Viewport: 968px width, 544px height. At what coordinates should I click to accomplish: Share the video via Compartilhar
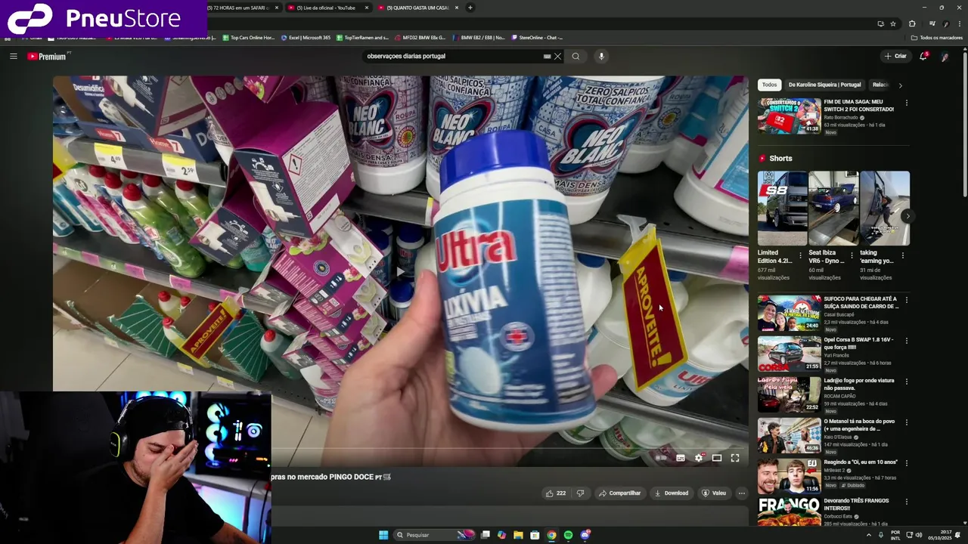[x=619, y=493]
